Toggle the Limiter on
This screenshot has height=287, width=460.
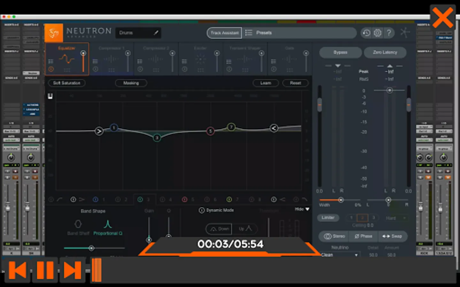[328, 218]
